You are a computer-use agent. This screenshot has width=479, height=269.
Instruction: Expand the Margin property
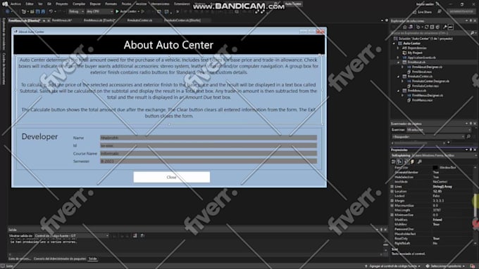click(x=392, y=201)
